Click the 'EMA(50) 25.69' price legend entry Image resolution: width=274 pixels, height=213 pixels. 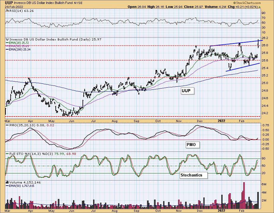[x=19, y=46]
